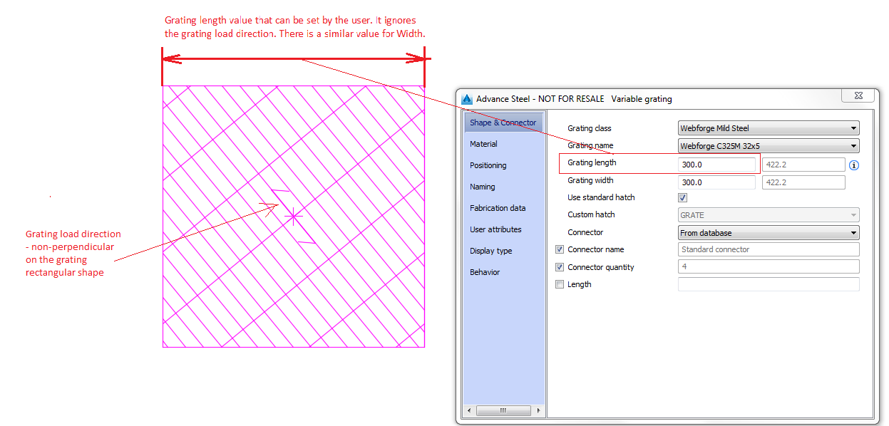Open the Naming tab
Viewport: 889px width, 426px height.
pyautogui.click(x=503, y=187)
